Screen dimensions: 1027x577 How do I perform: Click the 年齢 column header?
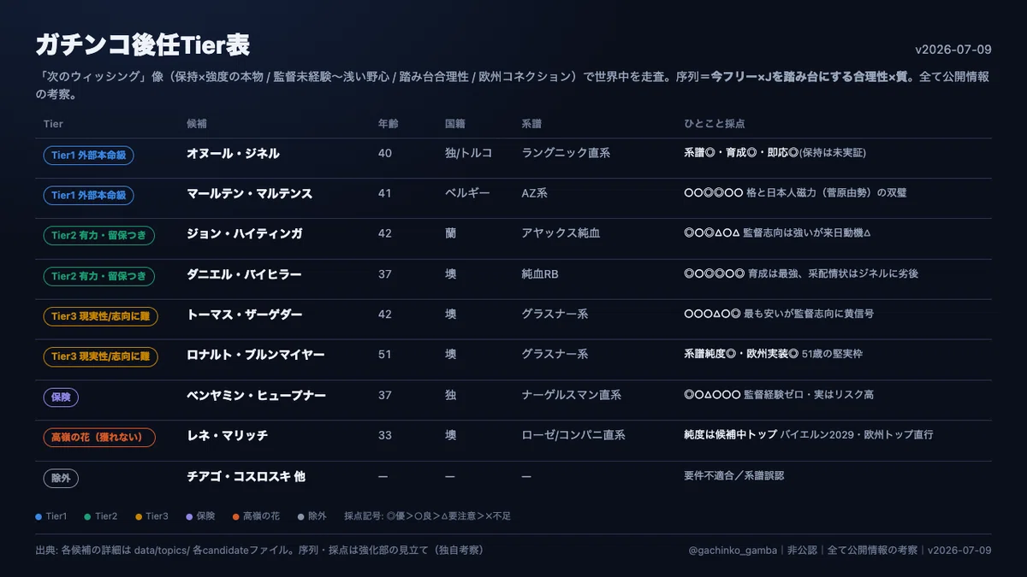point(388,124)
